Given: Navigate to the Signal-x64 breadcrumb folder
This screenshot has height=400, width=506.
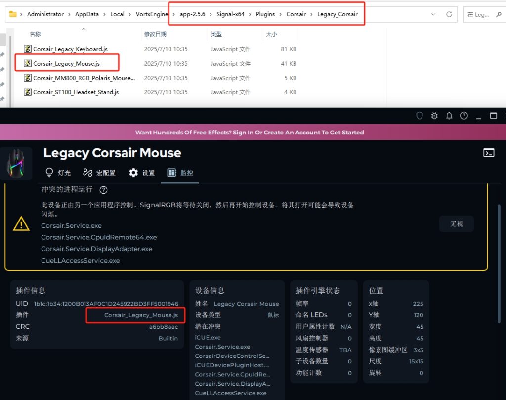Looking at the screenshot, I should 230,14.
